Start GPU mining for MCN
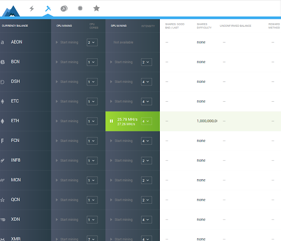Image resolution: width=281 pixels, height=241 pixels. 121,180
